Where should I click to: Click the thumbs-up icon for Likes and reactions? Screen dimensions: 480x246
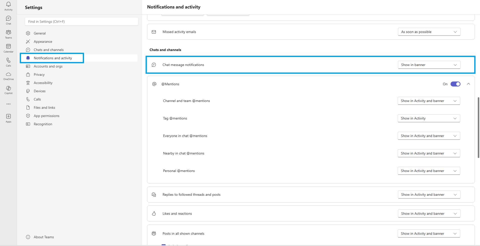pyautogui.click(x=154, y=213)
